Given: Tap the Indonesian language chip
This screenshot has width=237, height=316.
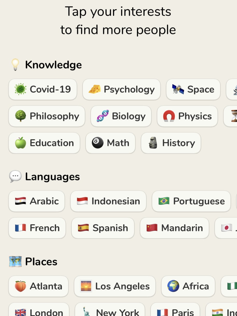Looking at the screenshot, I should tap(108, 201).
